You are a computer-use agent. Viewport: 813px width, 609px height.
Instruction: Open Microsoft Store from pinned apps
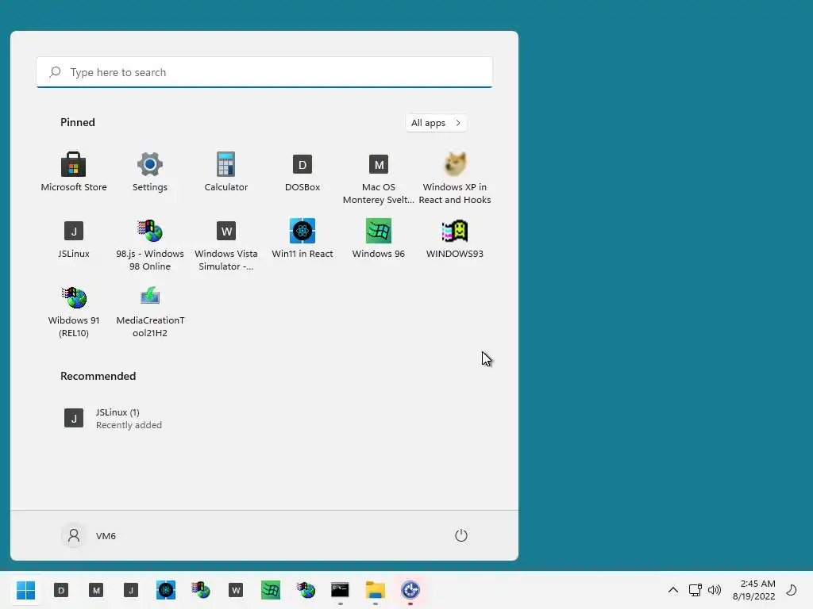74,172
